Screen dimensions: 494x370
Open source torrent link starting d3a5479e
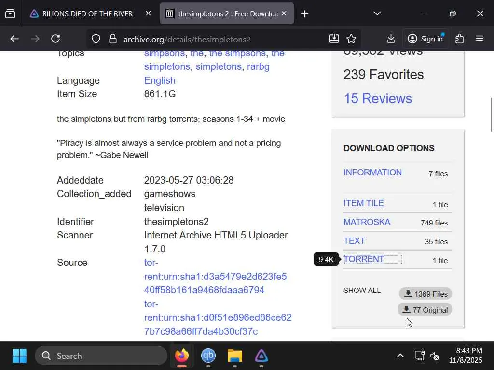216,276
